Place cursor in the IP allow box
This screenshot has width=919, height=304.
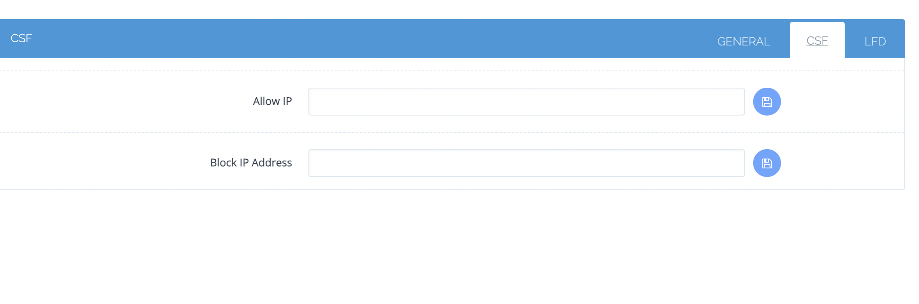tap(526, 102)
